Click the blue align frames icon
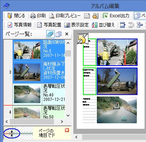Screen dimensions: 146x142 pyautogui.click(x=140, y=25)
